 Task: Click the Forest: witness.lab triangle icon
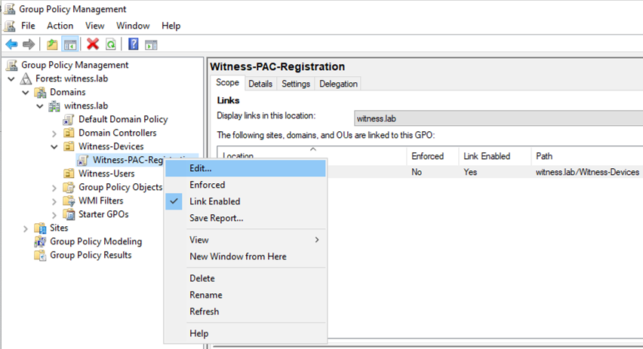pyautogui.click(x=26, y=78)
